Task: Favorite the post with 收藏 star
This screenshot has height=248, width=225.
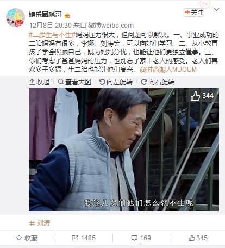Action: [27, 238]
